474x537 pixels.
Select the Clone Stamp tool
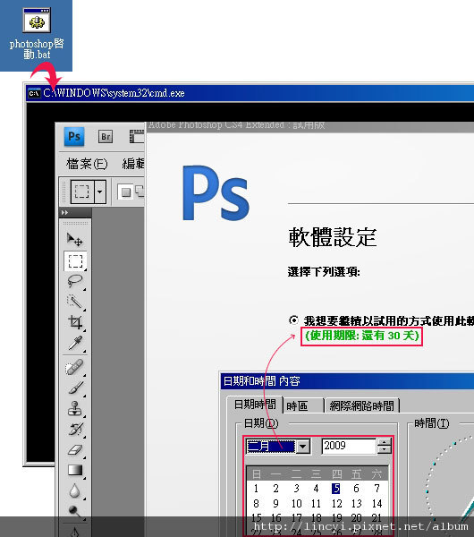click(x=75, y=409)
